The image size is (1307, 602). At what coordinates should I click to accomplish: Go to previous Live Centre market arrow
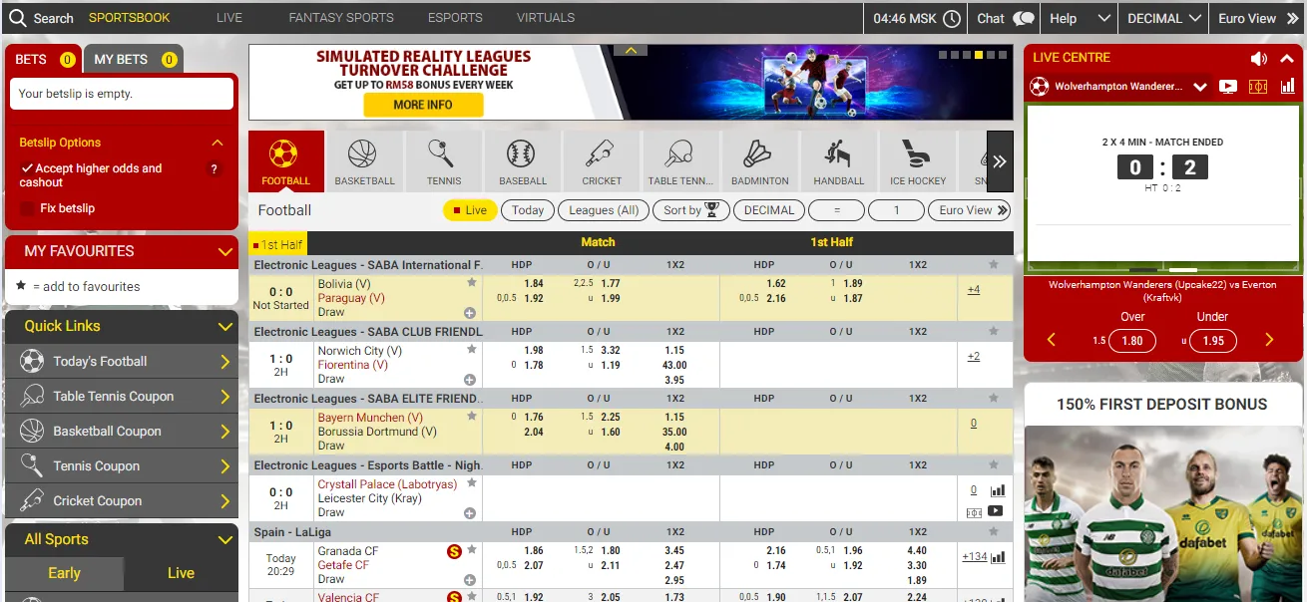[x=1051, y=340]
